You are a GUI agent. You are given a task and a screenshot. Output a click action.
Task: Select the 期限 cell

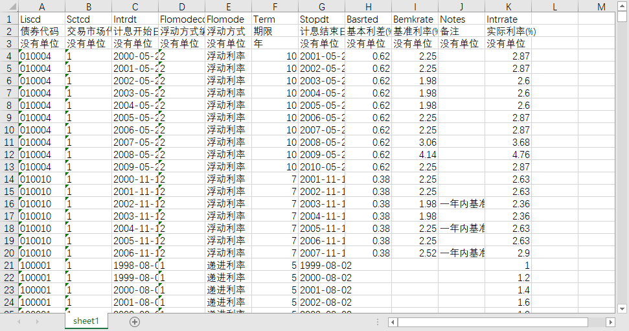[275, 31]
